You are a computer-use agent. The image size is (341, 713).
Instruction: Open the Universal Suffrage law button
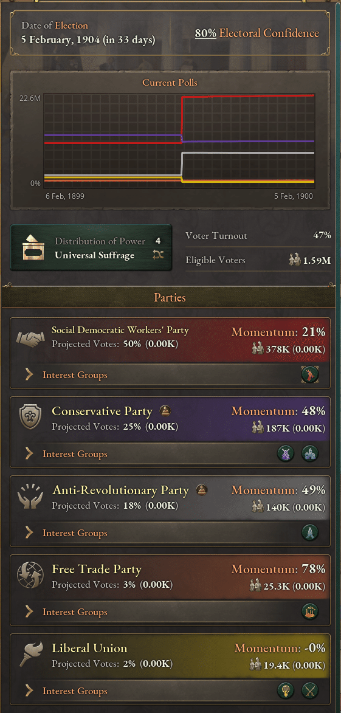(x=91, y=247)
